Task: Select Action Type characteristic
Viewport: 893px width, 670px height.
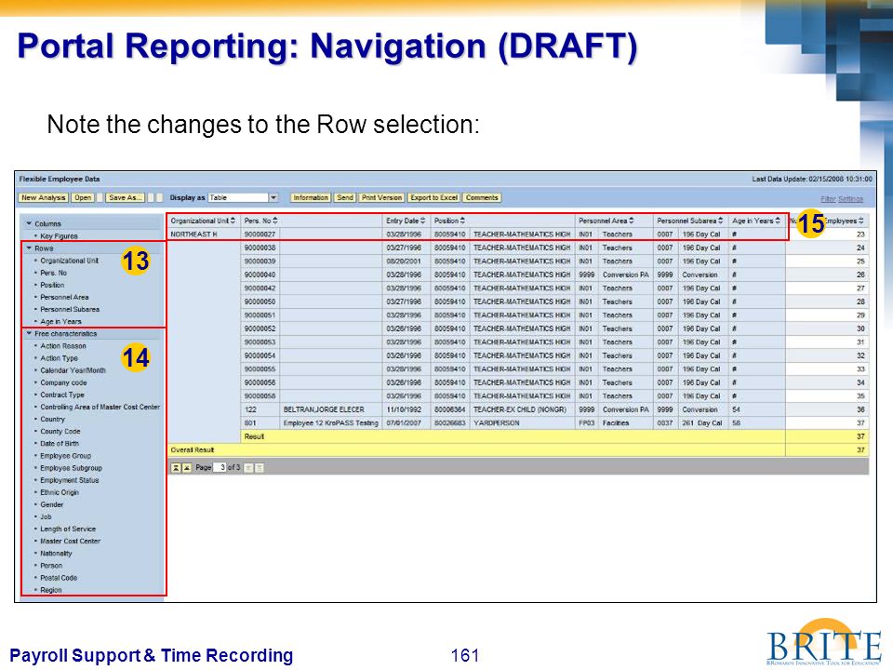Action: tap(60, 358)
